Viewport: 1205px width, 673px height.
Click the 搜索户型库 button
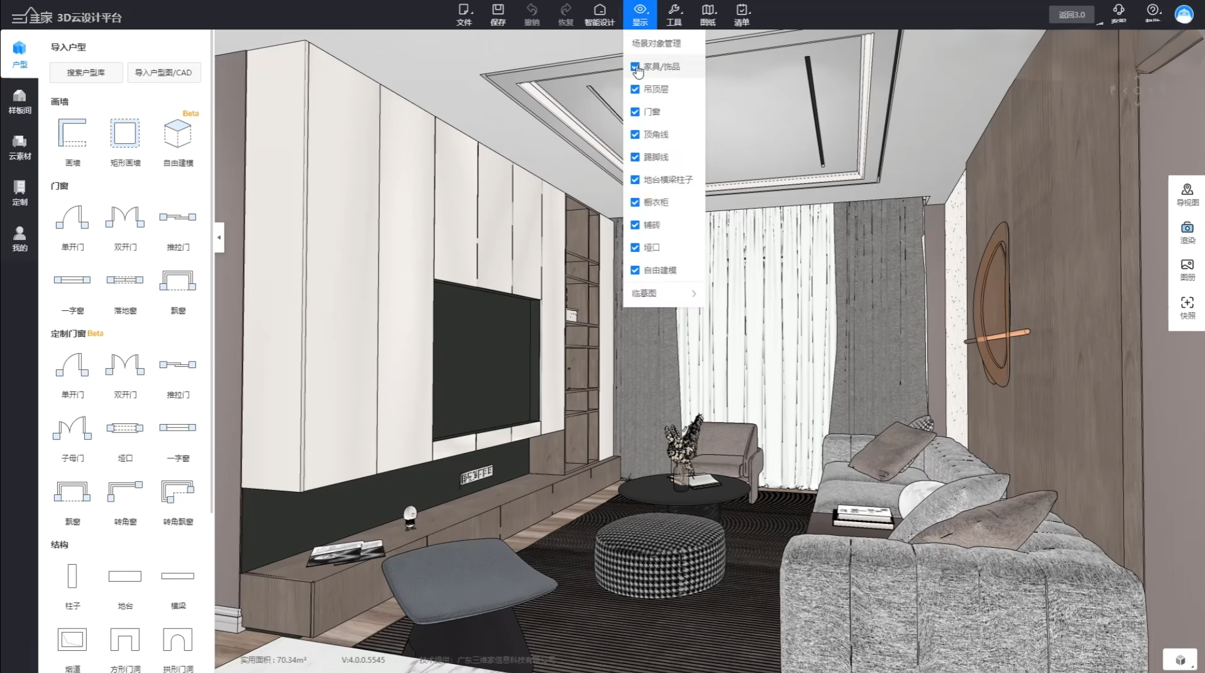(x=86, y=72)
